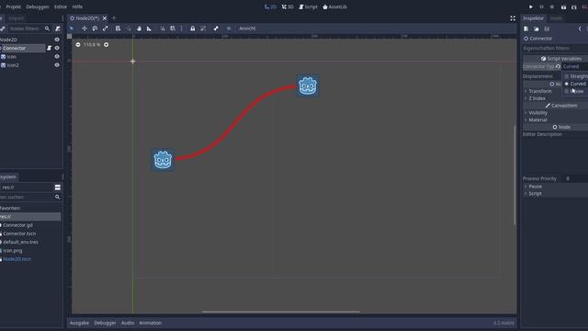Screen dimensions: 588x331
Task: Click the horizontal viewport scrollbar
Action: pos(281,312)
